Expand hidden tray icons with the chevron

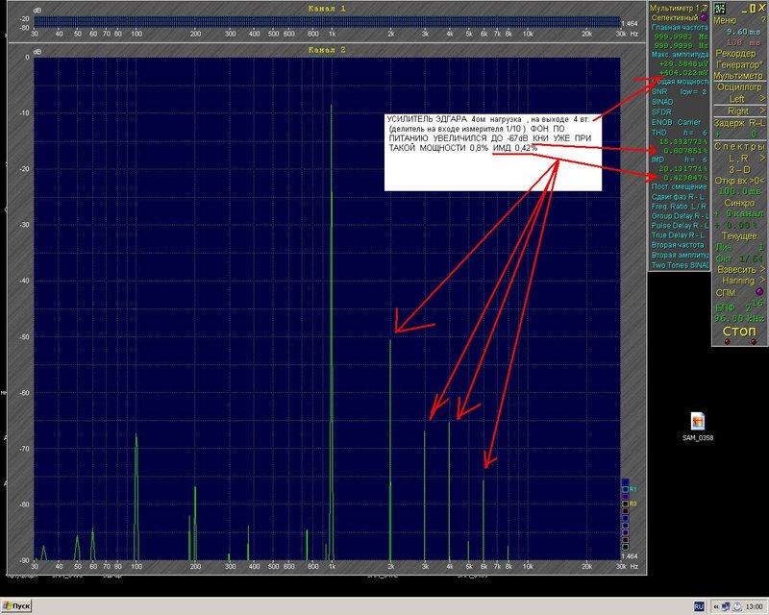(x=716, y=606)
